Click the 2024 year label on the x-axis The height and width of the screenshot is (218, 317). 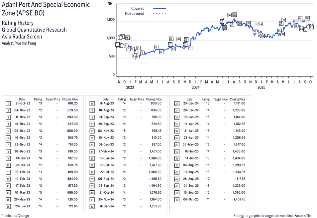[x=195, y=88]
